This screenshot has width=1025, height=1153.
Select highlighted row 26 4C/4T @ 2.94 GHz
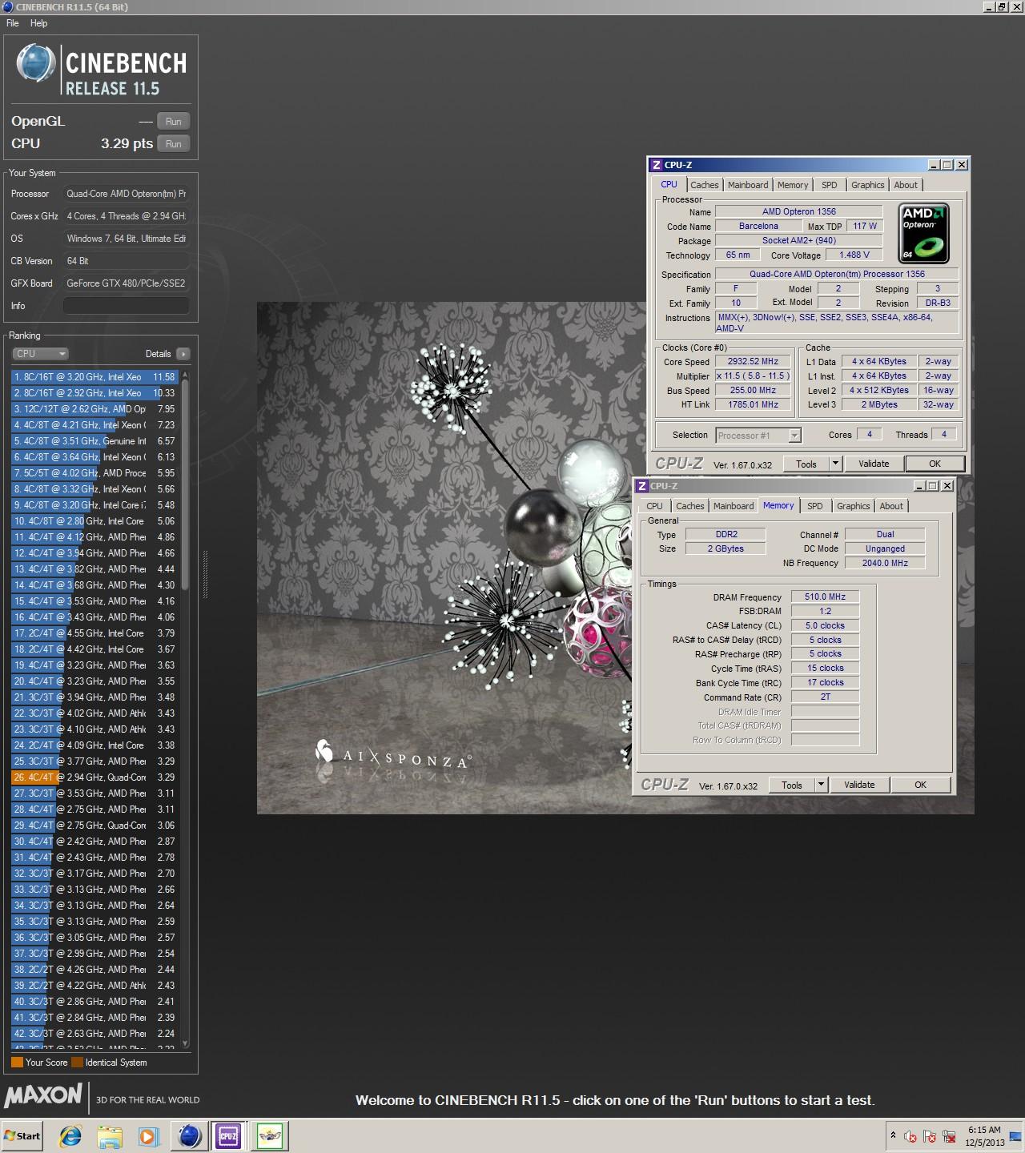pyautogui.click(x=94, y=777)
